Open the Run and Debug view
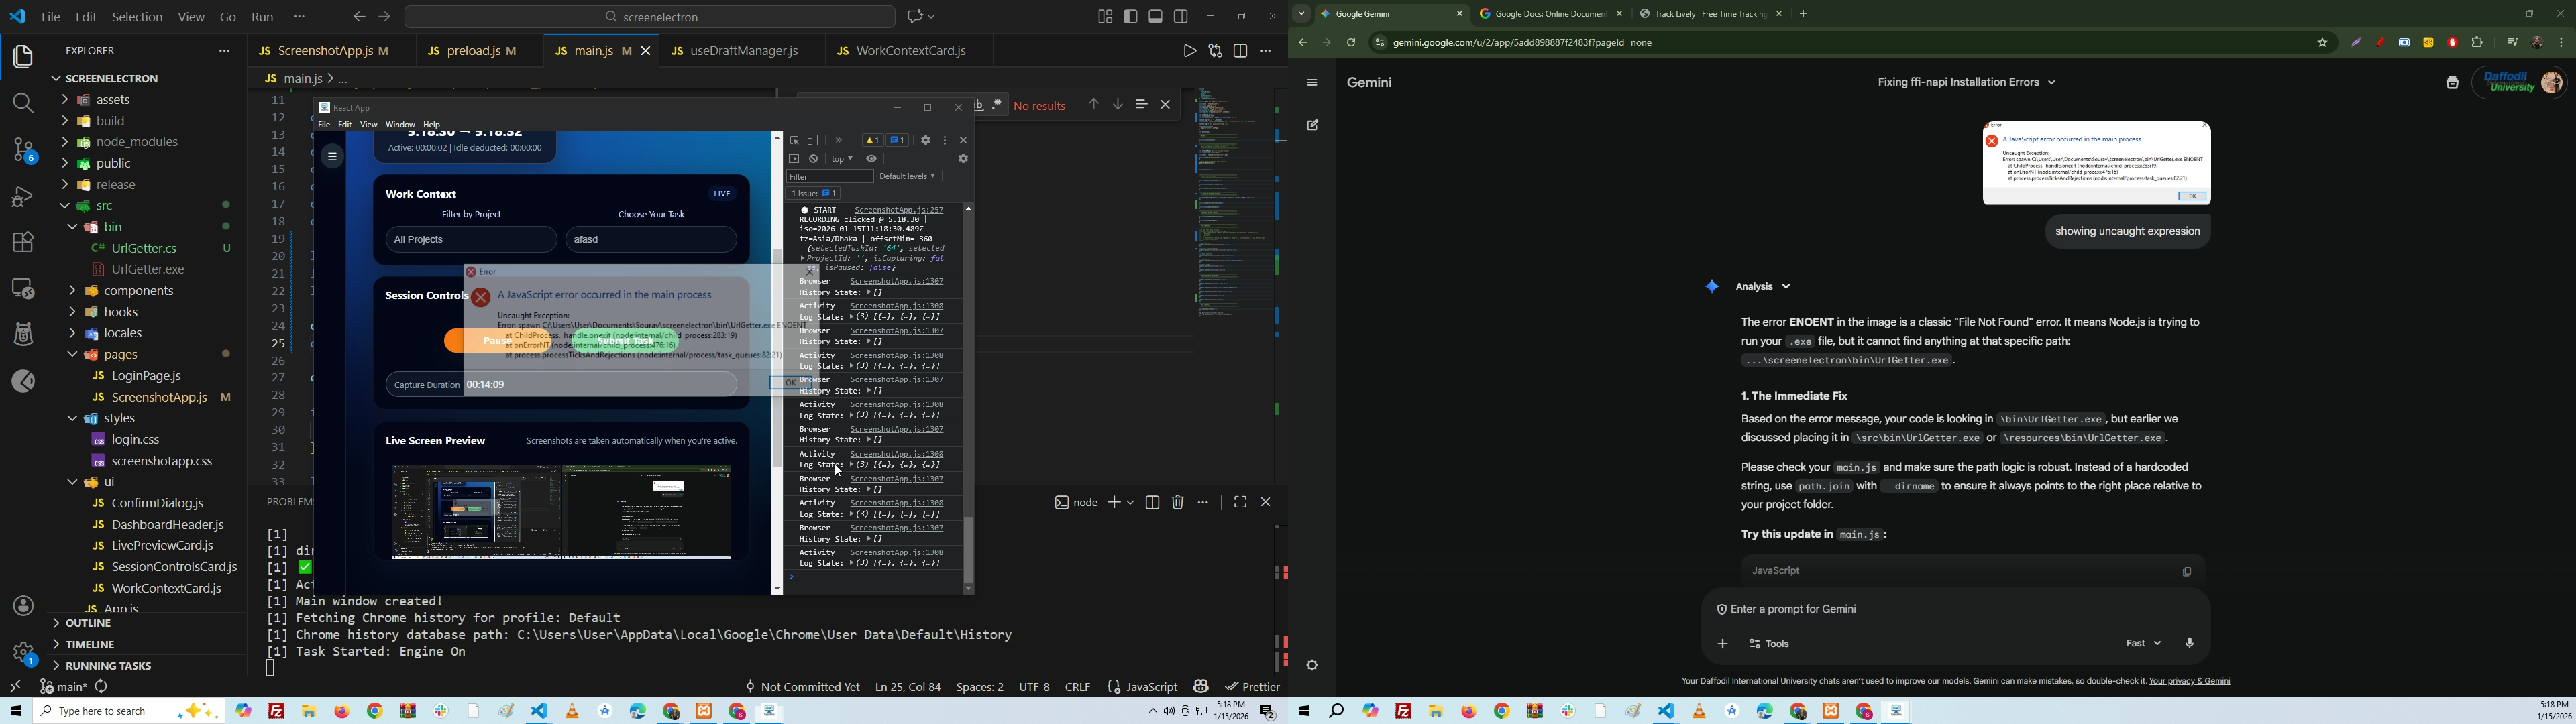Image resolution: width=2576 pixels, height=724 pixels. (x=23, y=197)
